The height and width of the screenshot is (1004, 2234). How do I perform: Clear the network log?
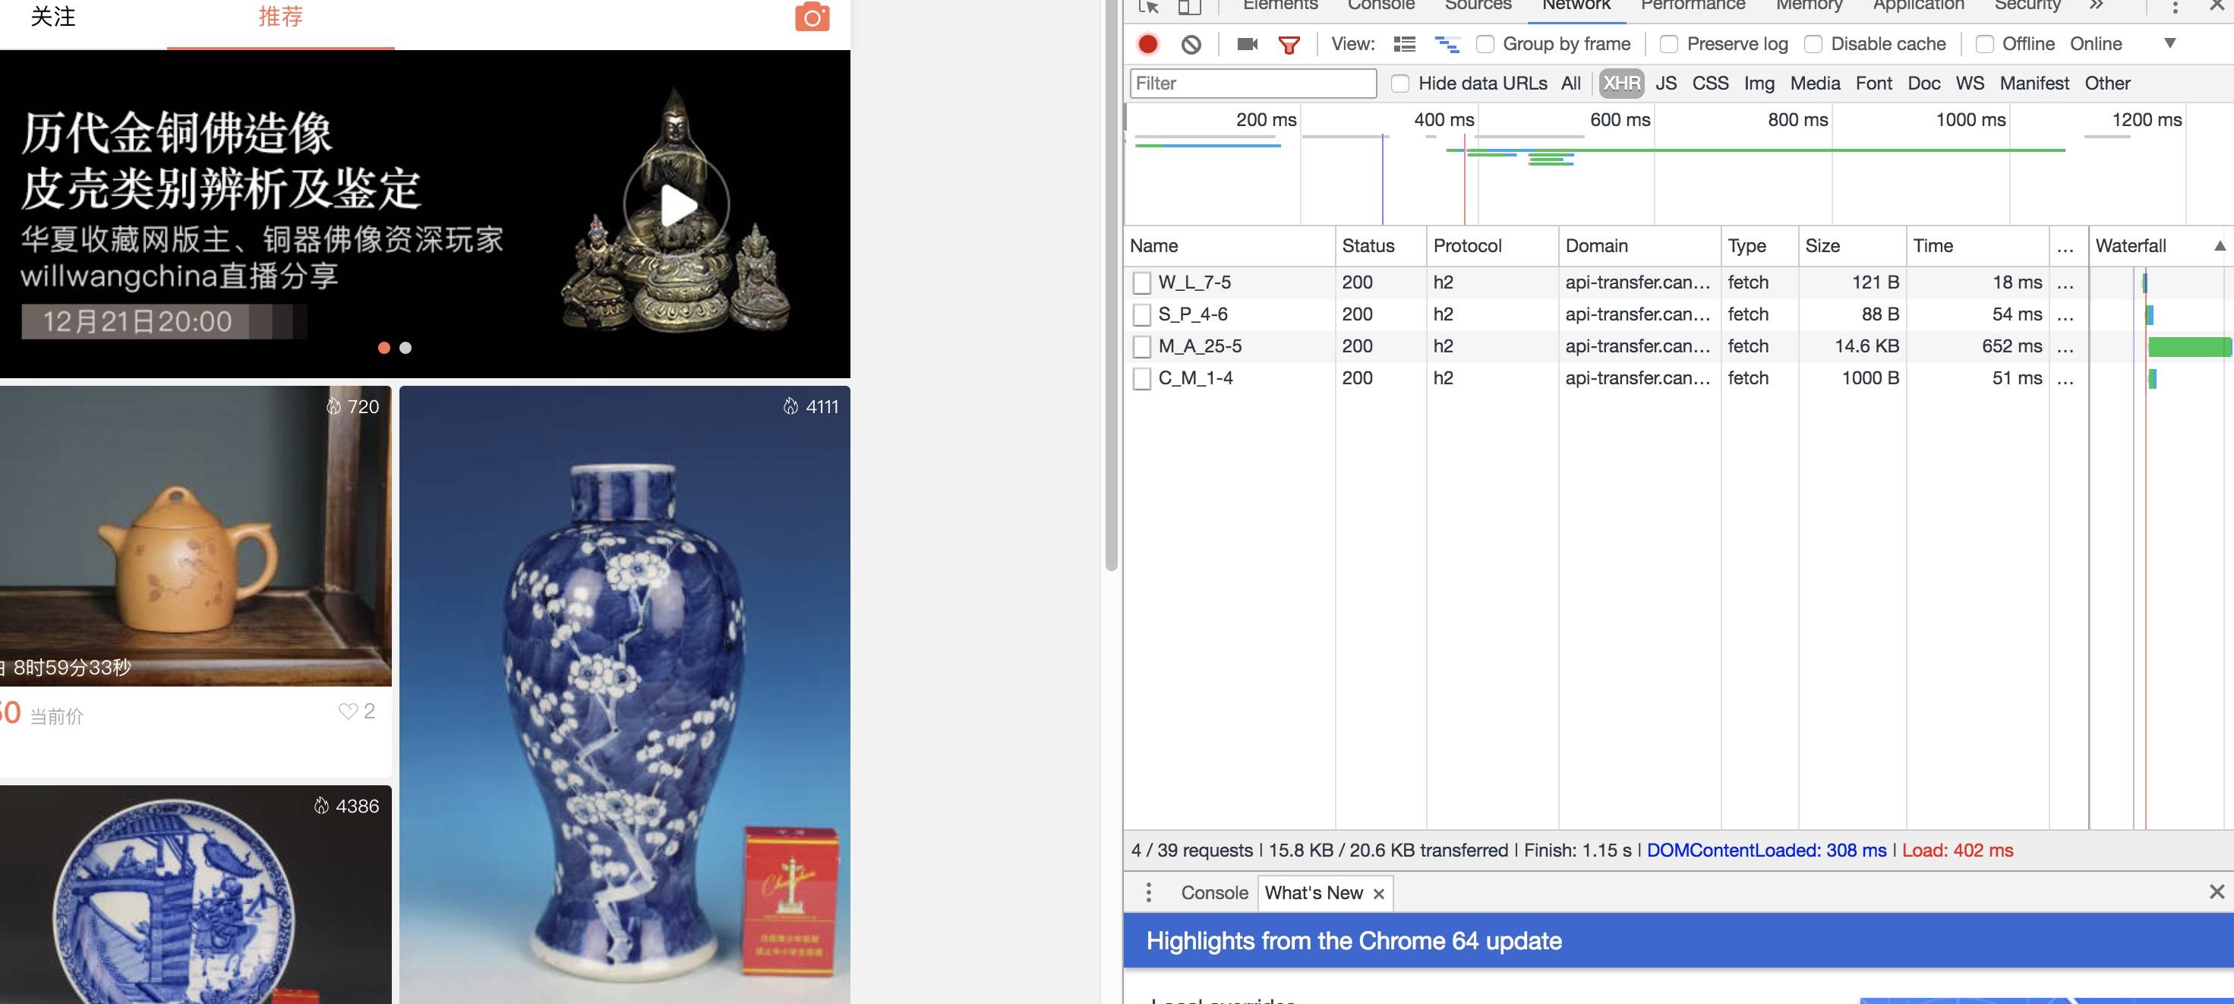[1191, 44]
